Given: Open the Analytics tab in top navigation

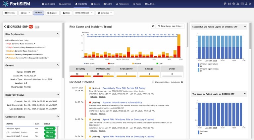Looking at the screenshot, I should pos(66,4).
